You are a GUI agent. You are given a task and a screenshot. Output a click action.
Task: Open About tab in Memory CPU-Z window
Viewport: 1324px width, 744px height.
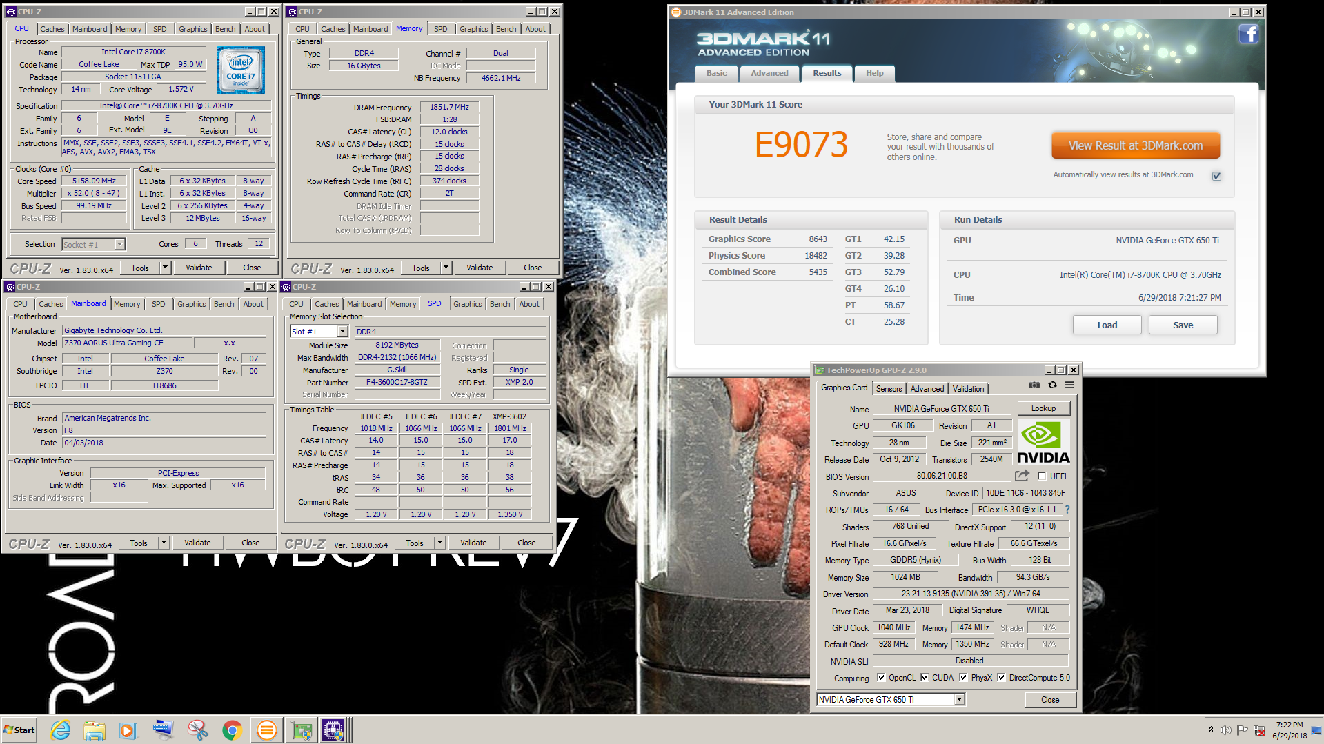point(535,29)
